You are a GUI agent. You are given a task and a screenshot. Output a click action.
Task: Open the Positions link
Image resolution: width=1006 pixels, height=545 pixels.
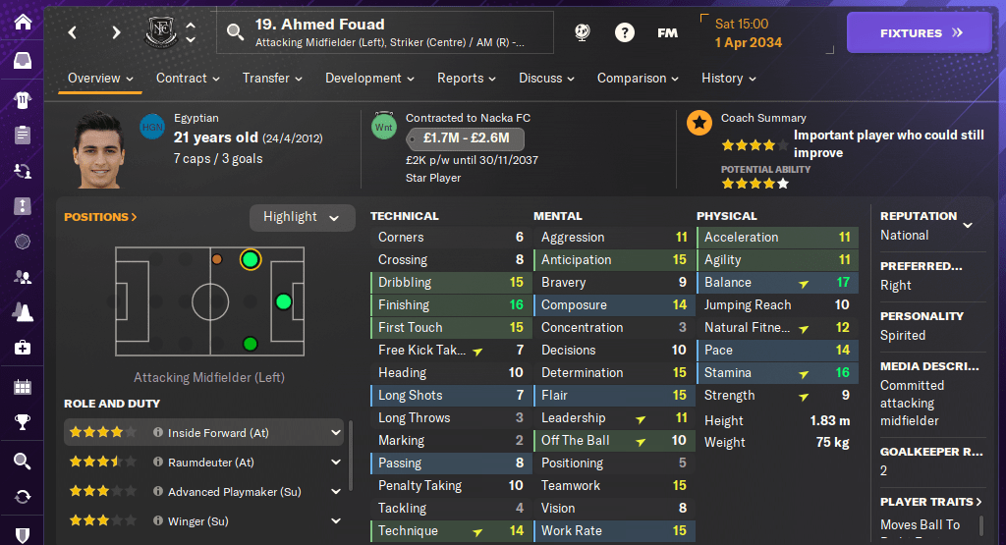[x=100, y=217]
